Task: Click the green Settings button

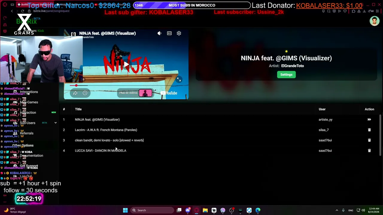Action: point(286,75)
